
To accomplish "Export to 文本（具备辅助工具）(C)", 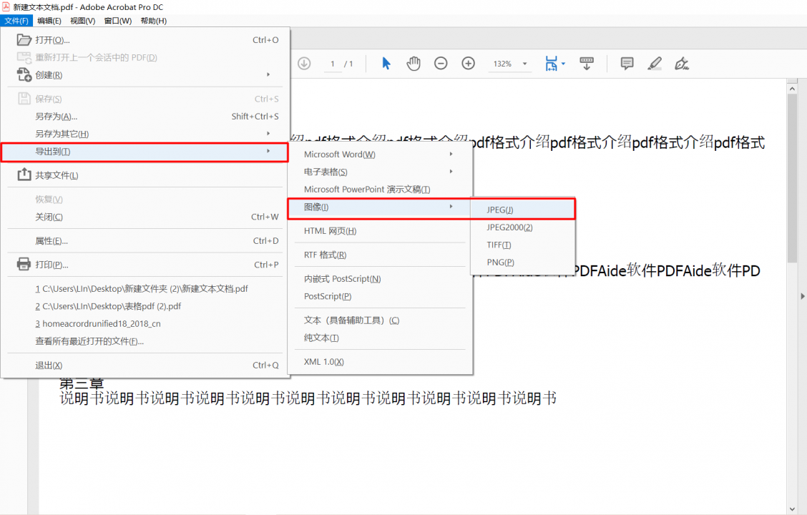I will tap(380, 320).
